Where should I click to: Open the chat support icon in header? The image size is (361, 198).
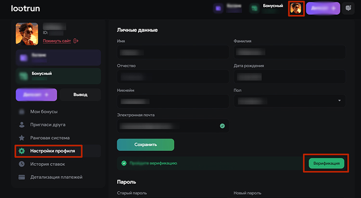348,9
